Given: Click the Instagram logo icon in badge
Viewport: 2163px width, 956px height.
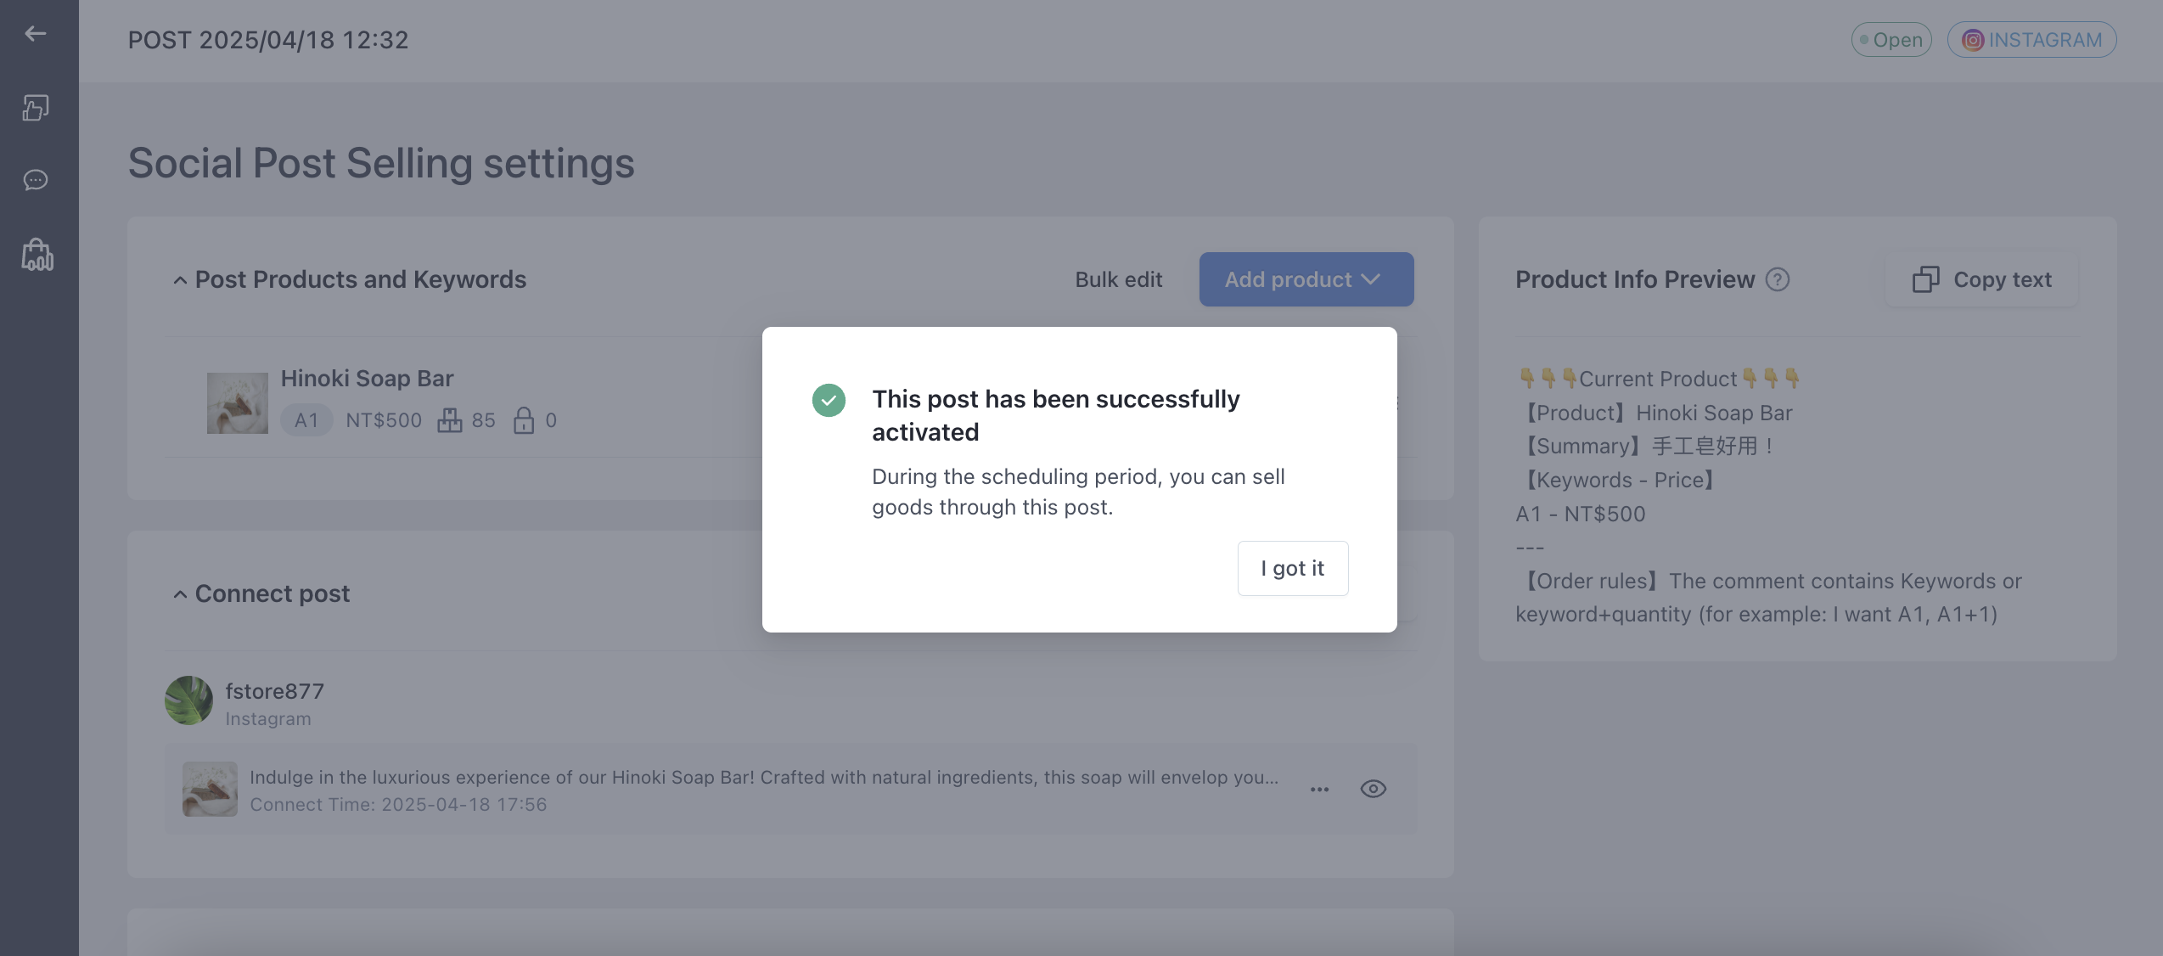Looking at the screenshot, I should pyautogui.click(x=1973, y=40).
